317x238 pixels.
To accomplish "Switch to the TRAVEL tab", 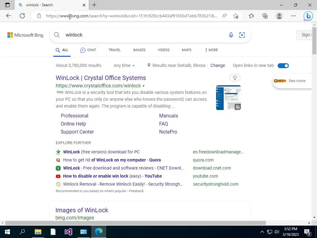I will point(115,50).
